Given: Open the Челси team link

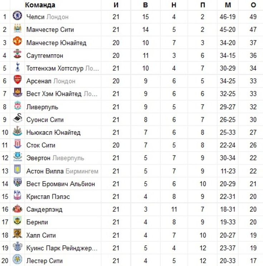Looking at the screenshot, I should [35, 17].
